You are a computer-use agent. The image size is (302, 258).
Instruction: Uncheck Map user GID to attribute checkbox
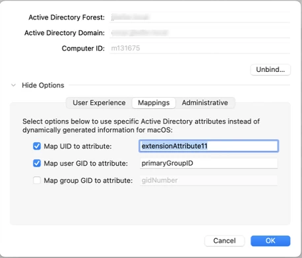[x=37, y=163]
